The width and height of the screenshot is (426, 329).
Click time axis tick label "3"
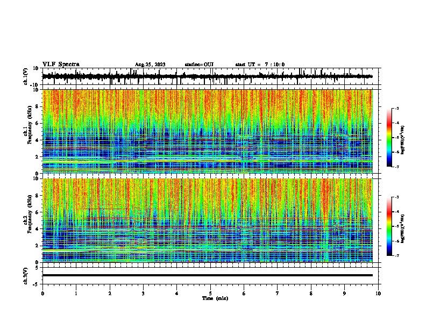click(143, 294)
